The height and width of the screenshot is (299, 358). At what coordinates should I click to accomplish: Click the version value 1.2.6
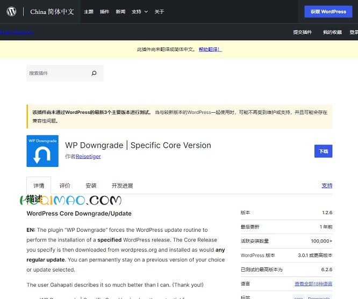[327, 213]
